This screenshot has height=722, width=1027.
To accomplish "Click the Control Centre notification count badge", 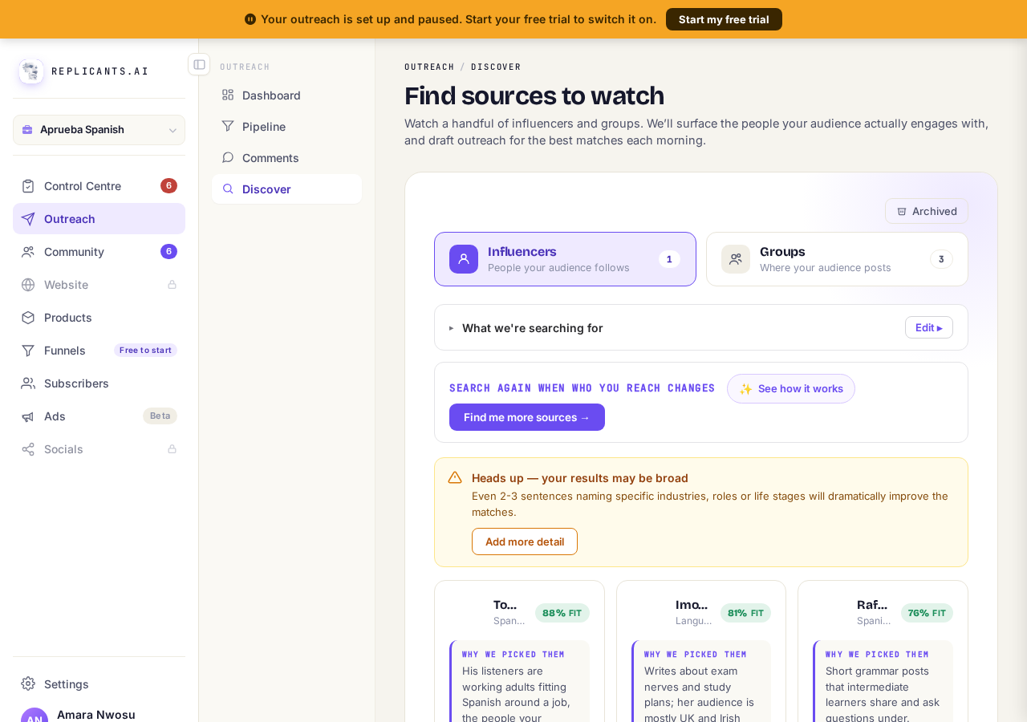I will pos(168,185).
